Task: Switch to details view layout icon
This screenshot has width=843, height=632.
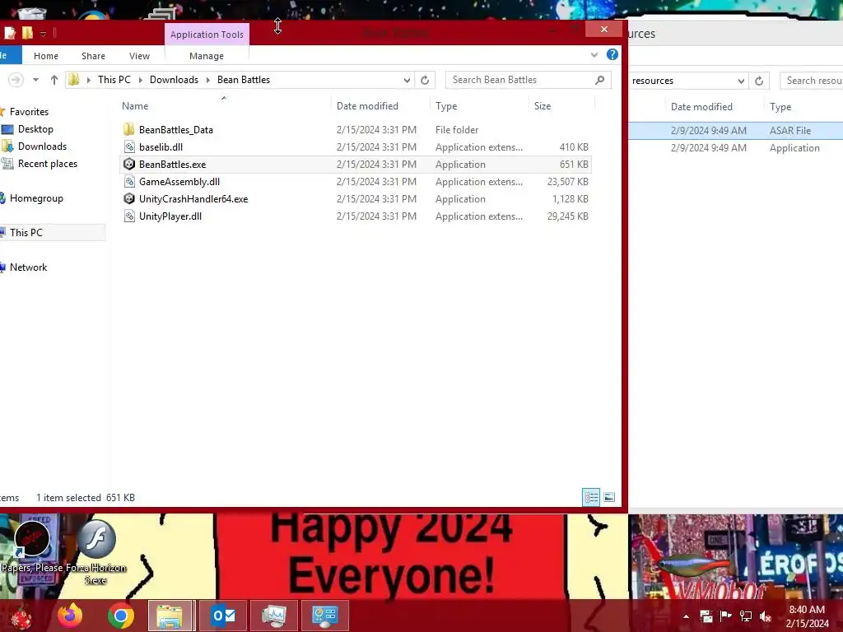Action: [591, 497]
